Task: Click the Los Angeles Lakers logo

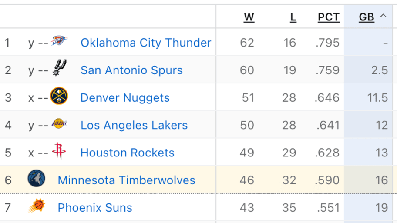Action: tap(59, 124)
